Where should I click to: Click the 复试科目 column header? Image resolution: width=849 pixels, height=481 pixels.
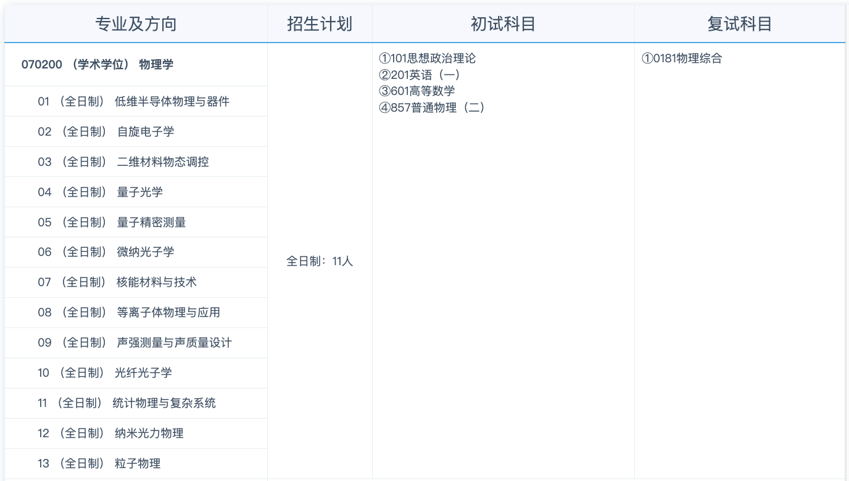[x=739, y=24]
